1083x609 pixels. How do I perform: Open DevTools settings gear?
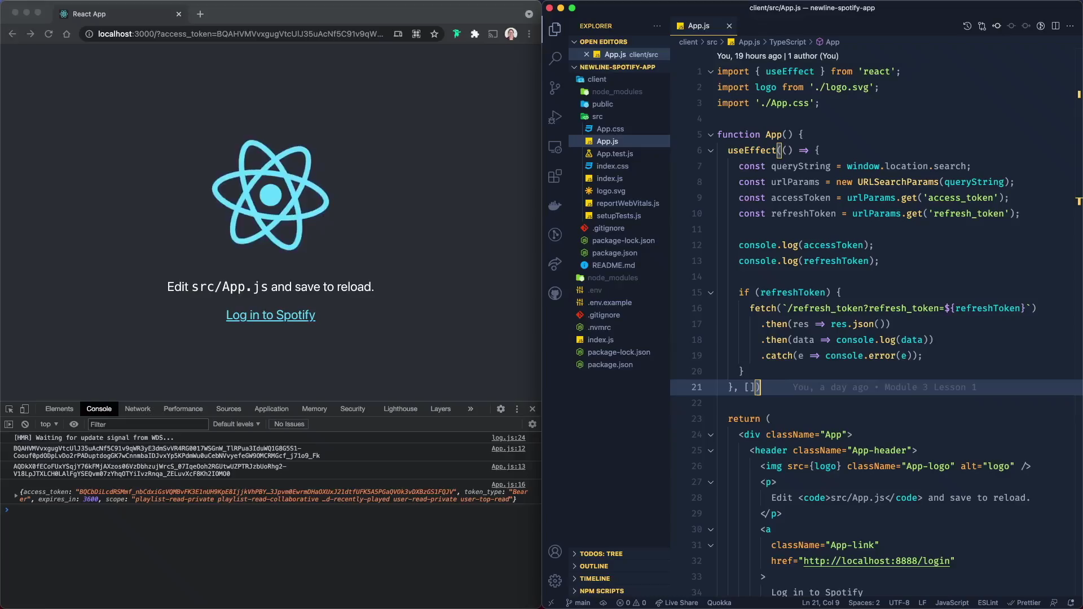click(501, 409)
